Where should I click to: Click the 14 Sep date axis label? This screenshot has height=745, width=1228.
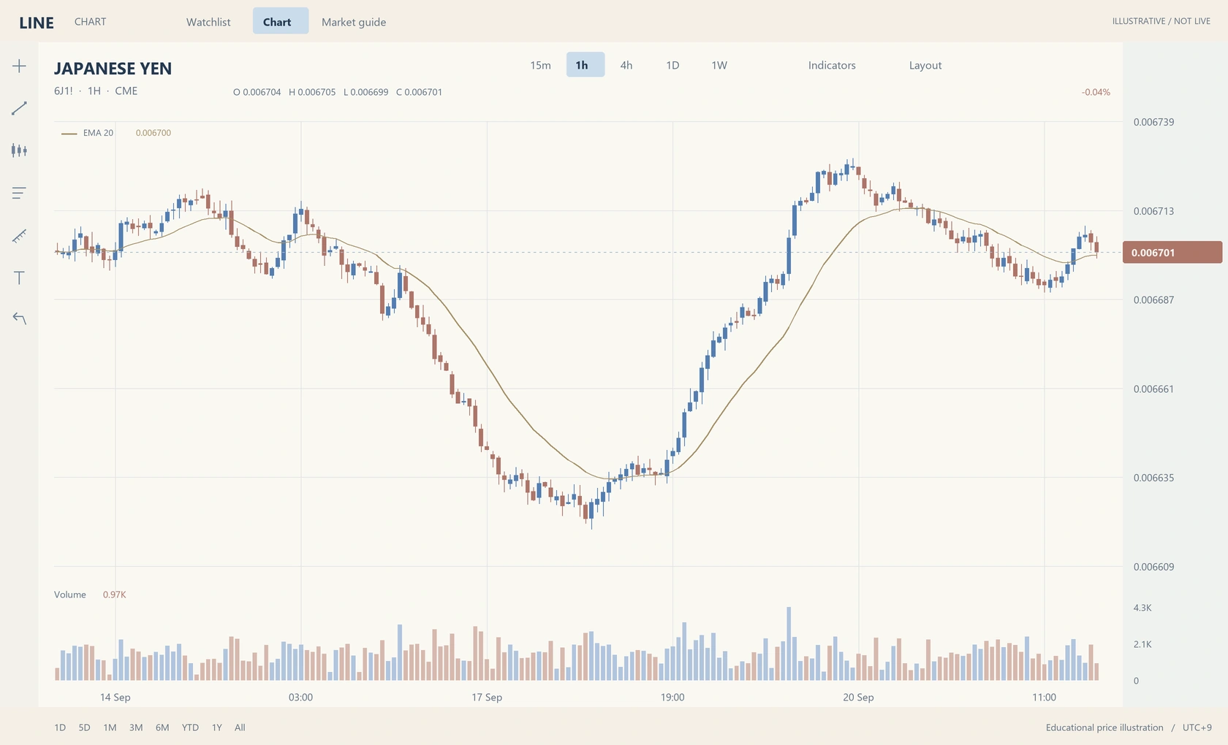coord(115,698)
